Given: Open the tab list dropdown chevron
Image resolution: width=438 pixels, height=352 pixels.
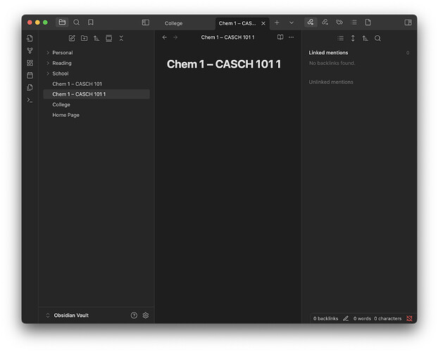Looking at the screenshot, I should tap(292, 23).
